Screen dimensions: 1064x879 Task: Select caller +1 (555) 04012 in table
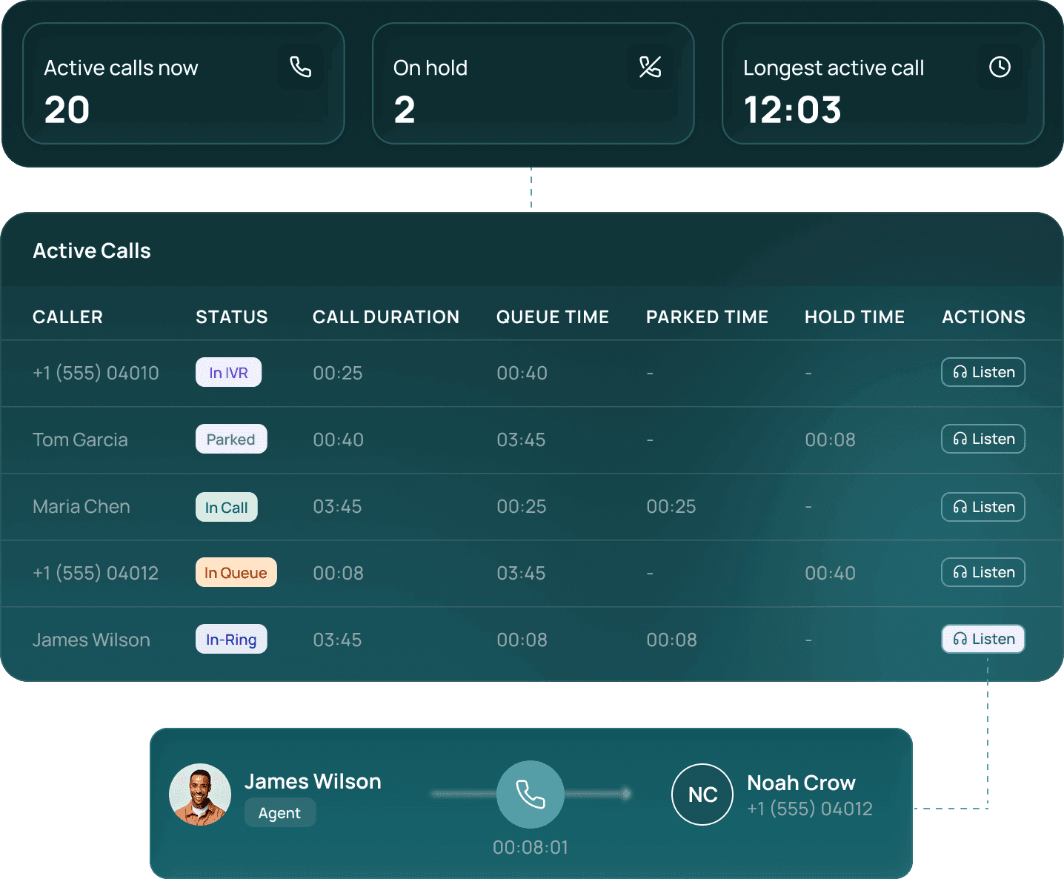tap(96, 573)
